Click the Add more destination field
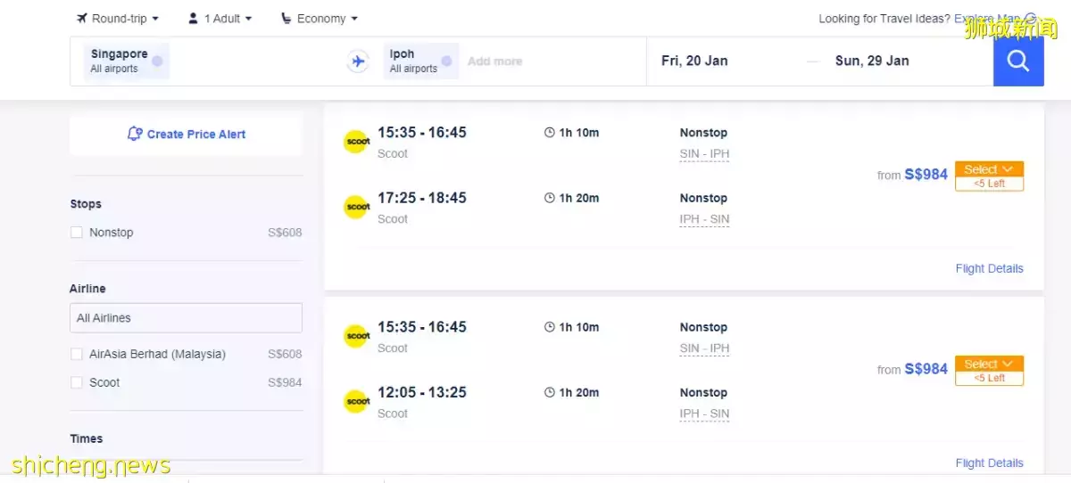 (x=495, y=61)
